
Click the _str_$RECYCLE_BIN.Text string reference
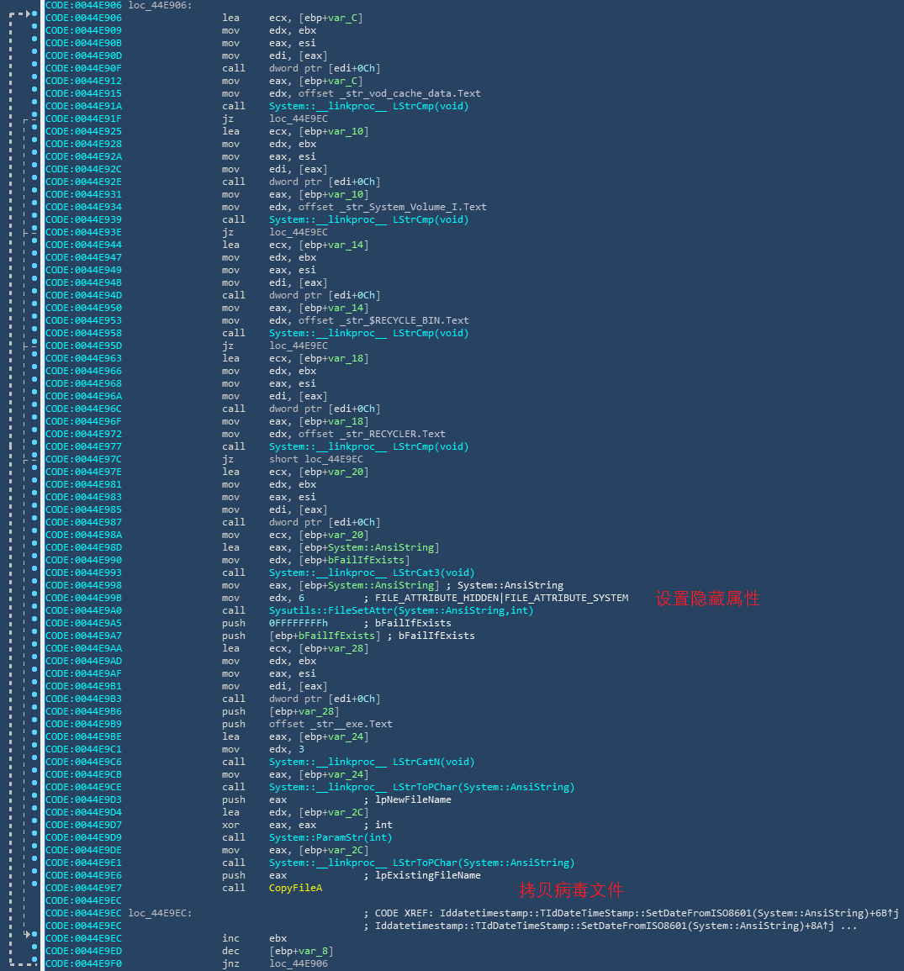point(383,320)
